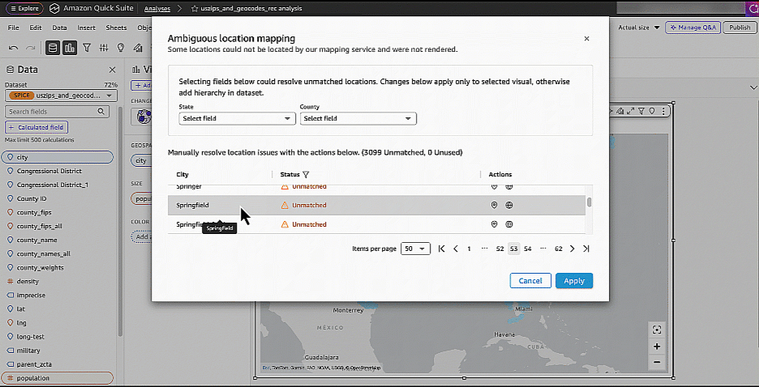Click the map fit-to-data focus icon
Screen dimensions: 759x387
click(x=657, y=330)
